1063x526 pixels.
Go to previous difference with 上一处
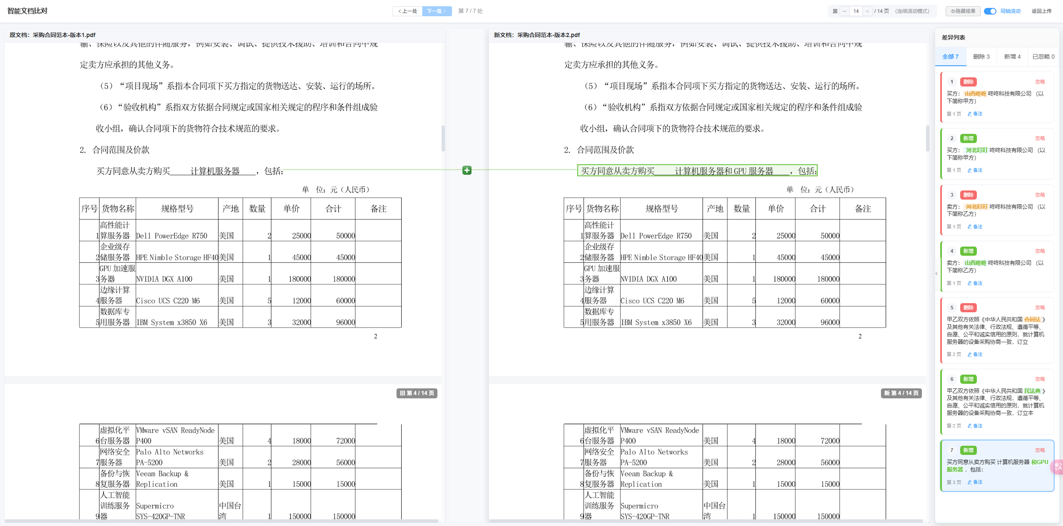(407, 11)
